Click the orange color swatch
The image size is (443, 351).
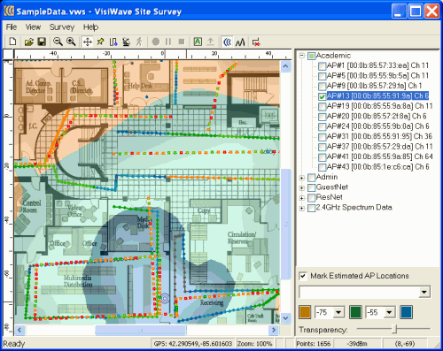[x=305, y=312]
